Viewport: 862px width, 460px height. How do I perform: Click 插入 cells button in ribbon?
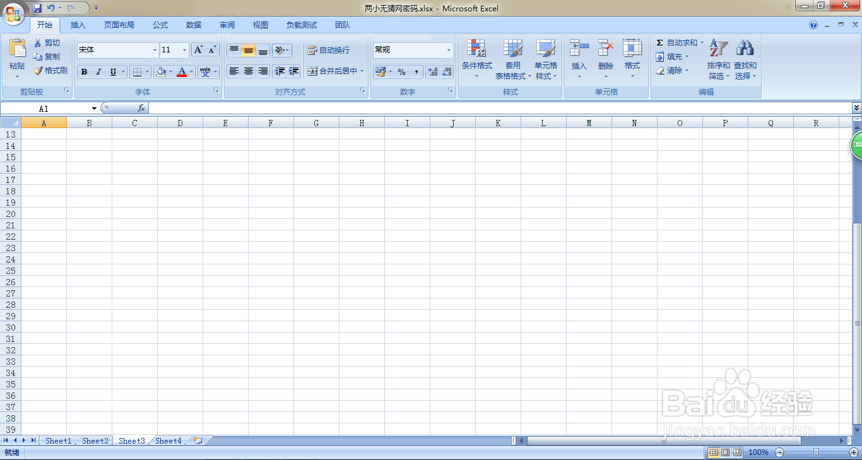click(579, 59)
